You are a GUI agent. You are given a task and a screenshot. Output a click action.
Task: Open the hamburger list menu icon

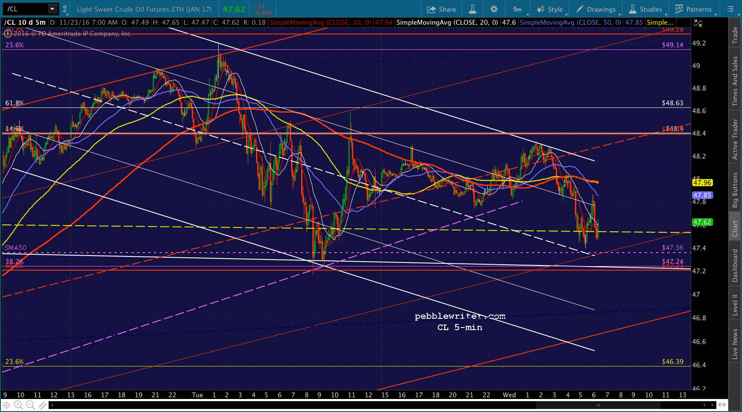(x=731, y=9)
